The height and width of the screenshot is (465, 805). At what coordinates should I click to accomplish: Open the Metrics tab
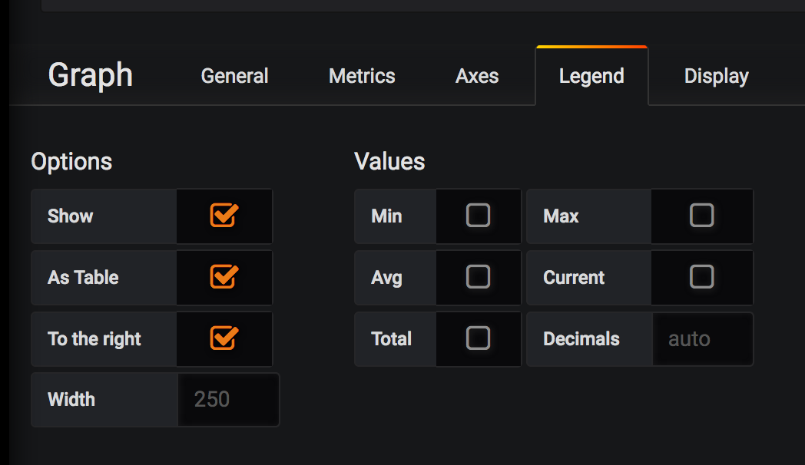(361, 75)
